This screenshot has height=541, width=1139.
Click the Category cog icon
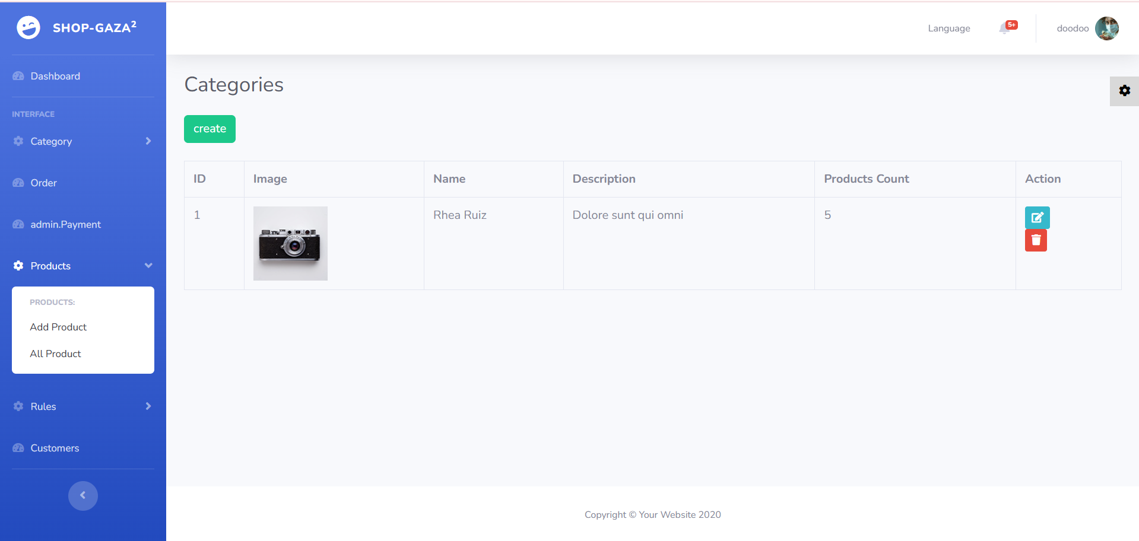click(18, 141)
